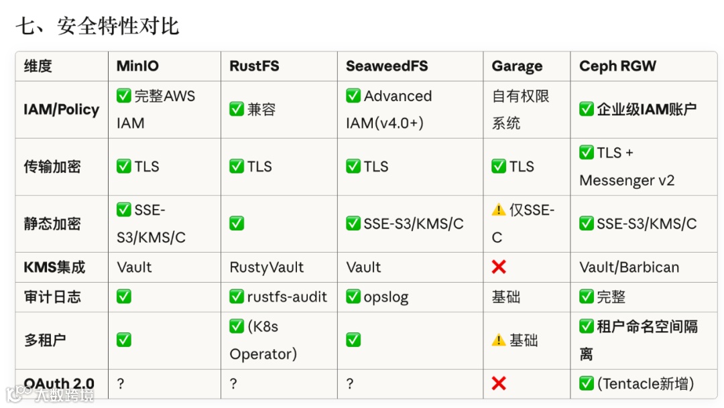The height and width of the screenshot is (408, 724).
Task: Click the green checkmark in RustFS 静态加密 cell
Action: [x=237, y=223]
